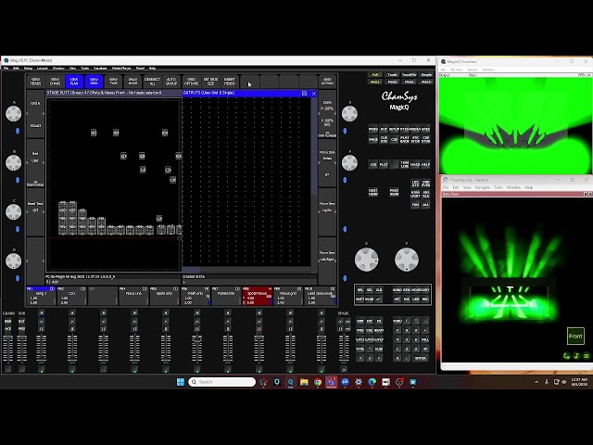Screen dimensions: 593x445
Task: Click the SET GRID SIZE button
Action: coord(210,82)
